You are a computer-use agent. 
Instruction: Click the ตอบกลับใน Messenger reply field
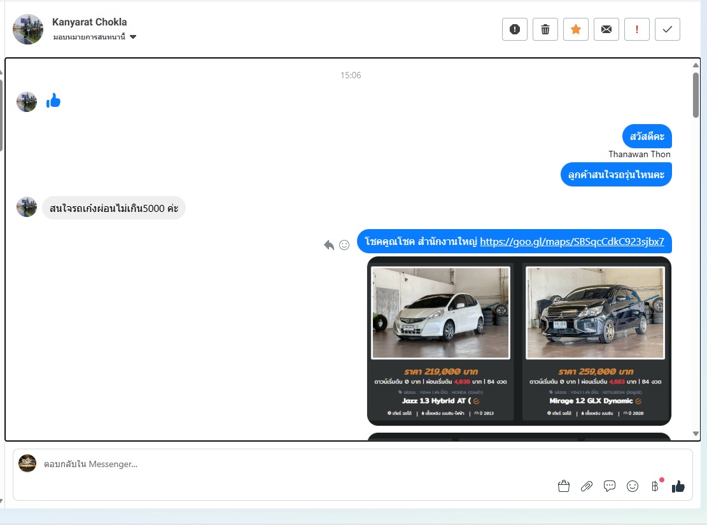pyautogui.click(x=286, y=464)
